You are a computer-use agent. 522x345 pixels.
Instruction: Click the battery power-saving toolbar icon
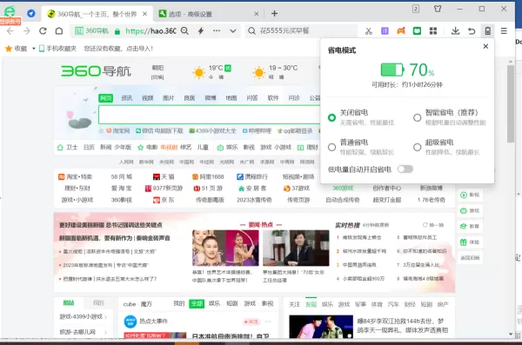[x=488, y=31]
